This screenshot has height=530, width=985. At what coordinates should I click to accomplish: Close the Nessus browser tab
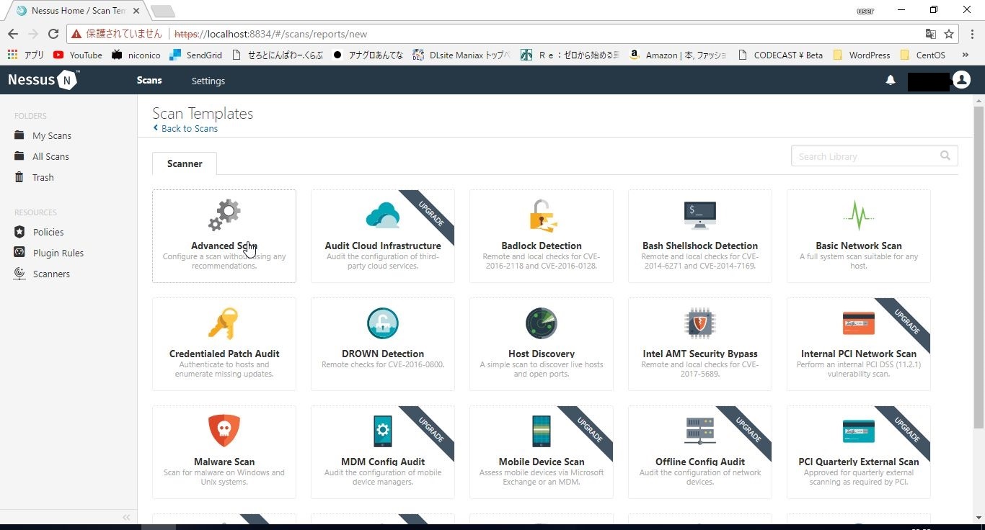tap(136, 12)
